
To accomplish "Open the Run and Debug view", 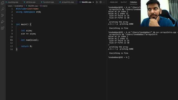I will click(x=3, y=22).
